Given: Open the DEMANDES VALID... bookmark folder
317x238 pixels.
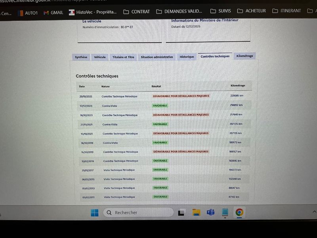Looking at the screenshot, I should 179,12.
